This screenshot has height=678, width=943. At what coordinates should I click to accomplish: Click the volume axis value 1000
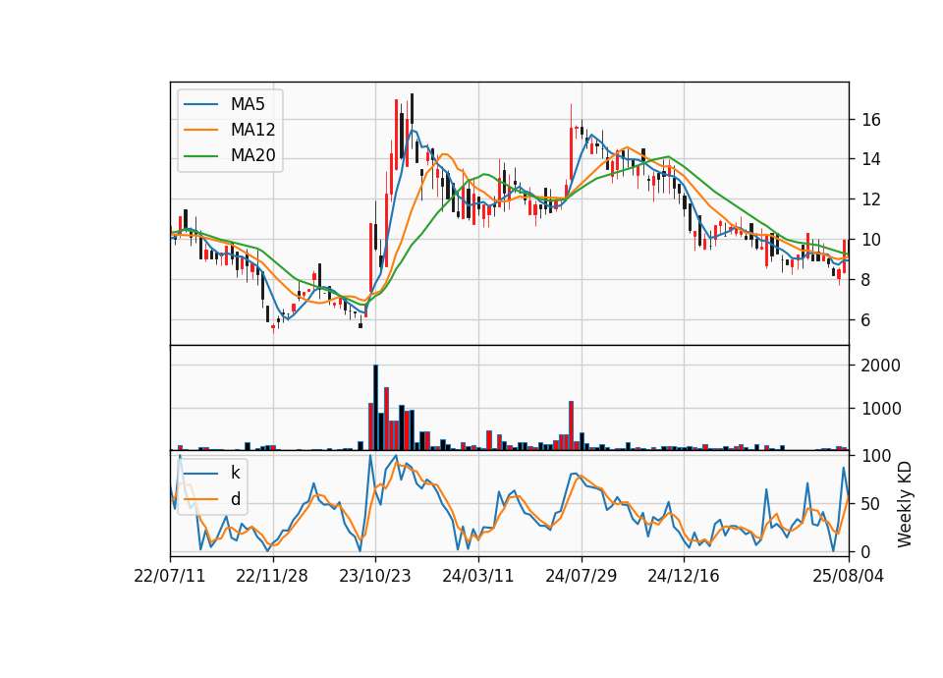click(x=880, y=409)
